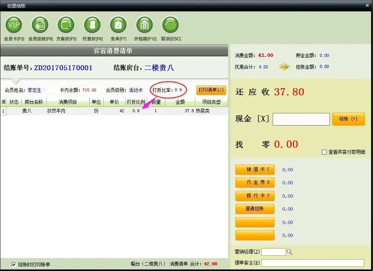The width and height of the screenshot is (373, 271).
Task: Click the magnifier beside 营销经理 field
Action: (289, 252)
